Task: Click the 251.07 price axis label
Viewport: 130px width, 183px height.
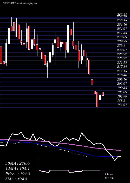Action: coord(122,29)
